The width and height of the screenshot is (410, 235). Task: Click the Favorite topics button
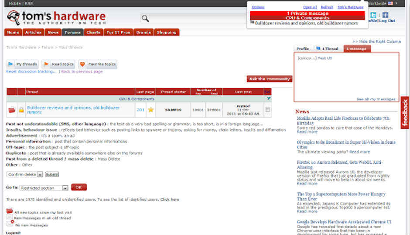point(98,64)
